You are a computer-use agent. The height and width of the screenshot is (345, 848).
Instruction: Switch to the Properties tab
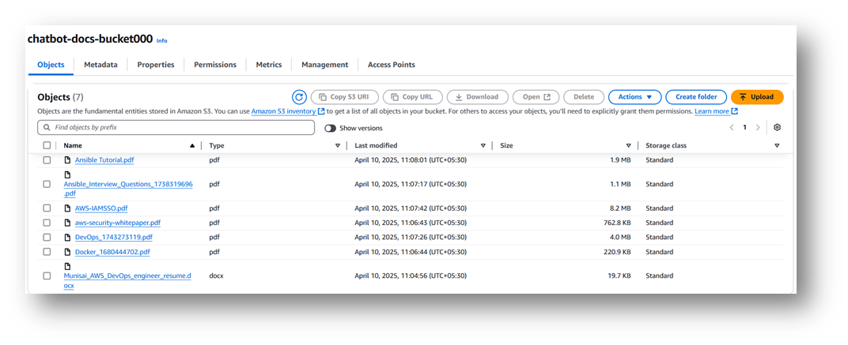(156, 65)
